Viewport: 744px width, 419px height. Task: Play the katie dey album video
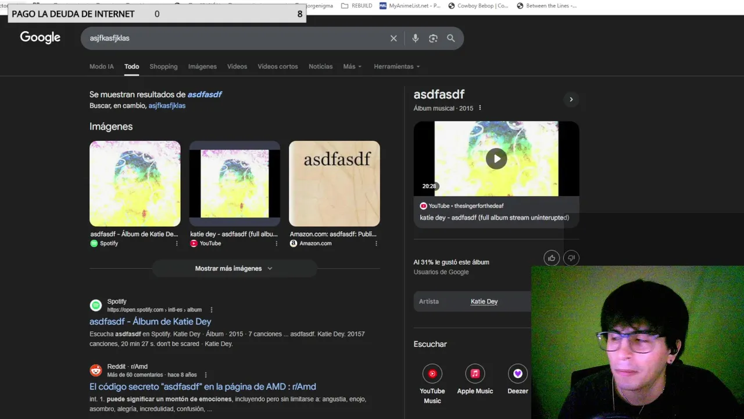pos(496,158)
